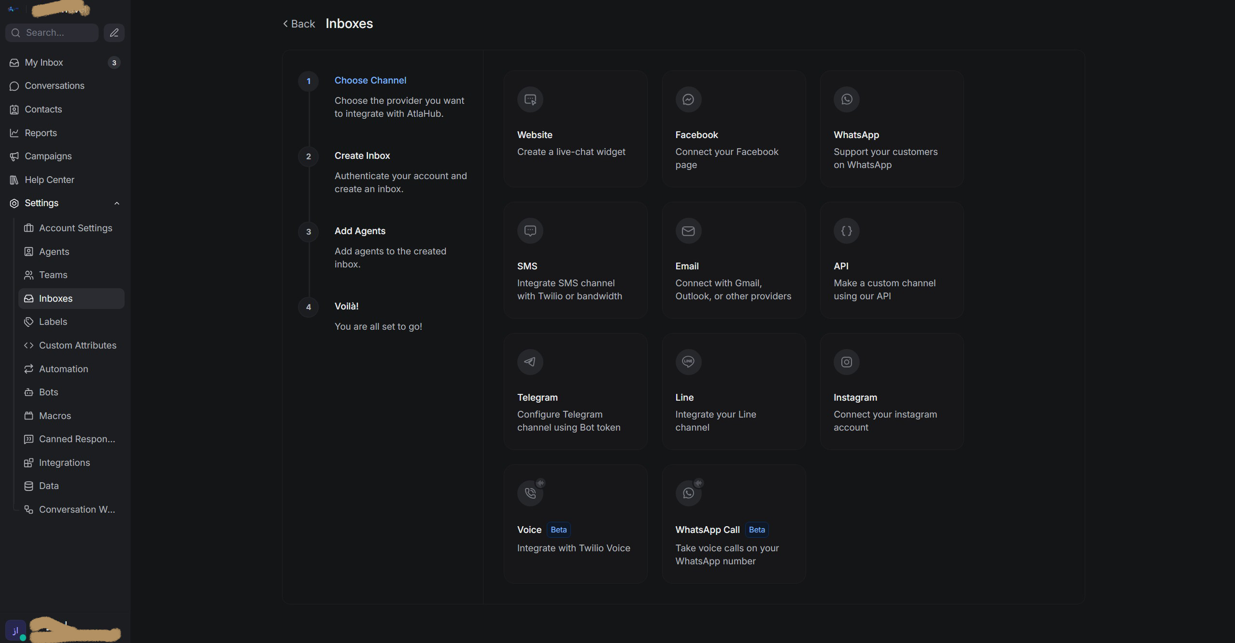This screenshot has height=643, width=1235.
Task: Click step number 2 circle
Action: click(308, 156)
